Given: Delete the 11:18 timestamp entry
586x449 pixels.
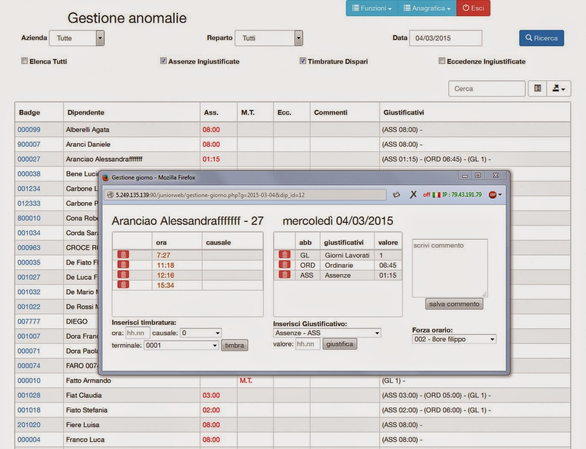Looking at the screenshot, I should pos(123,265).
